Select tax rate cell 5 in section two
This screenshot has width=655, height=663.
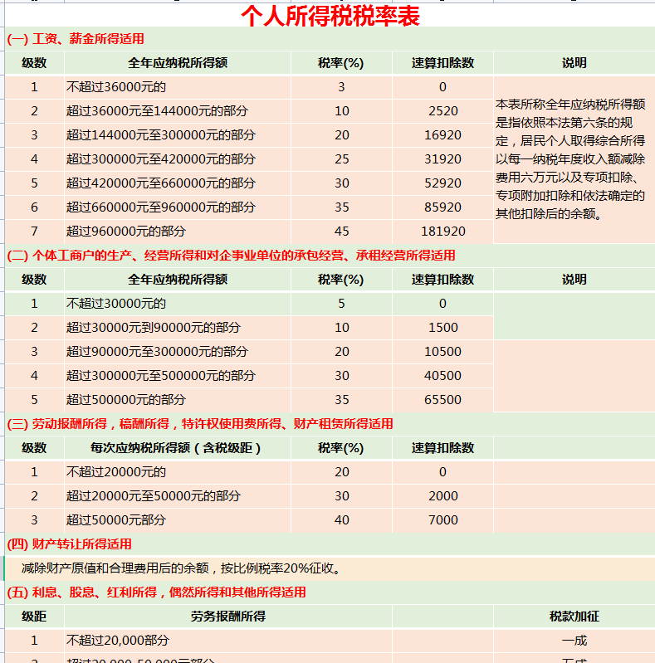coord(341,304)
